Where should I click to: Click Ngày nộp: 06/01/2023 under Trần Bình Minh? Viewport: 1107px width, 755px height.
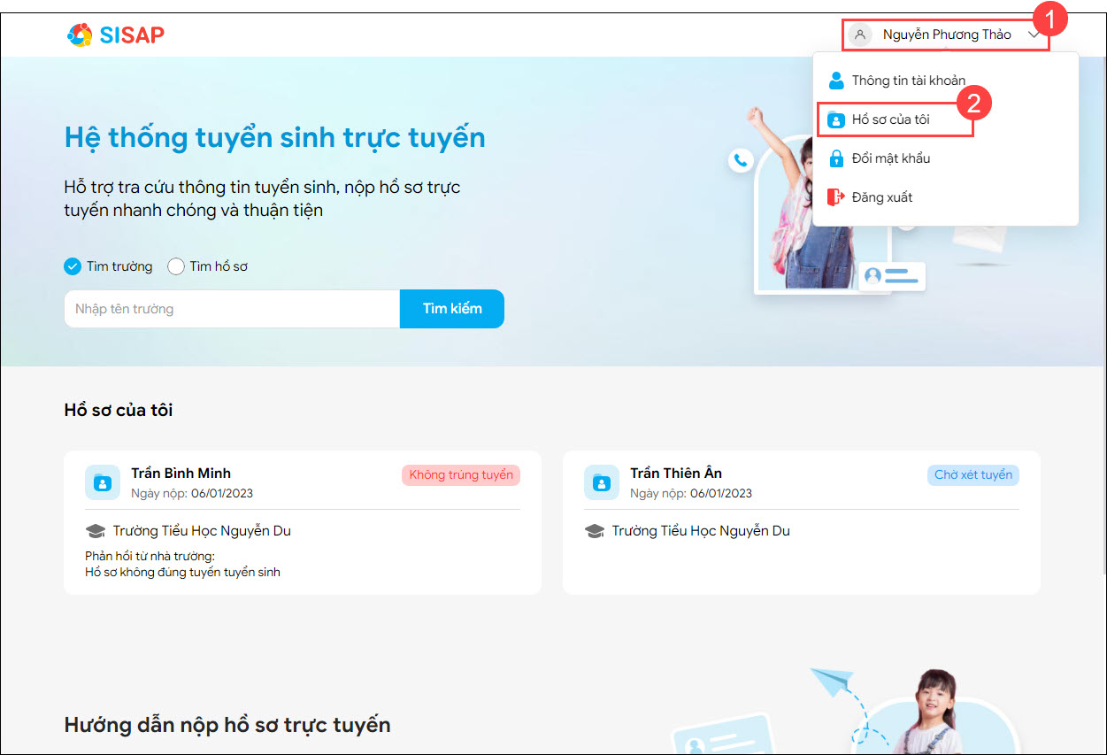[x=192, y=493]
